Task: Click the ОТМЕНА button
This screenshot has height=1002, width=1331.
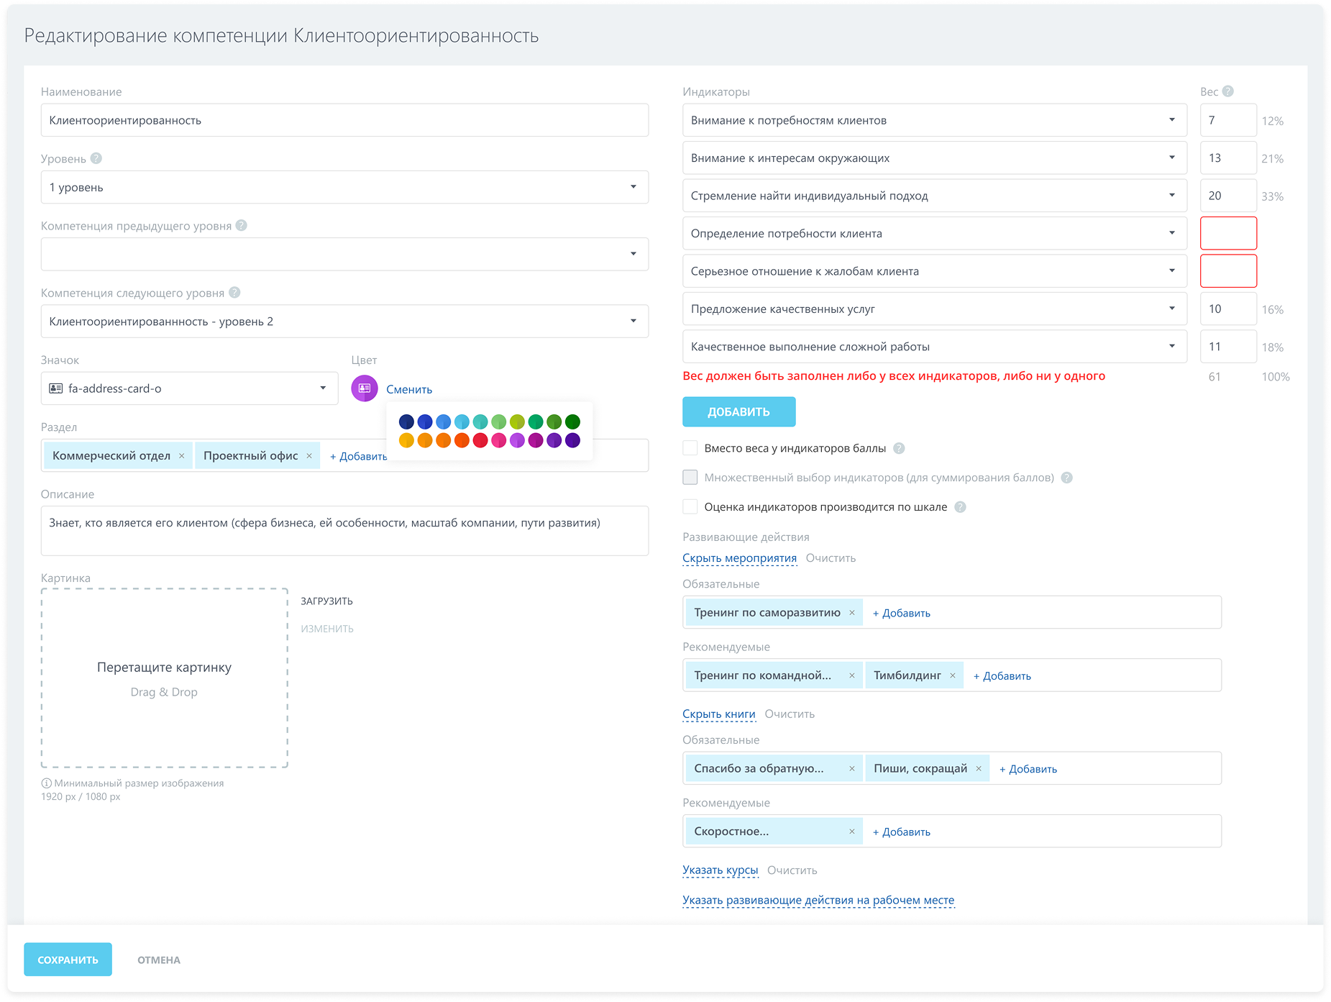Action: (x=159, y=960)
